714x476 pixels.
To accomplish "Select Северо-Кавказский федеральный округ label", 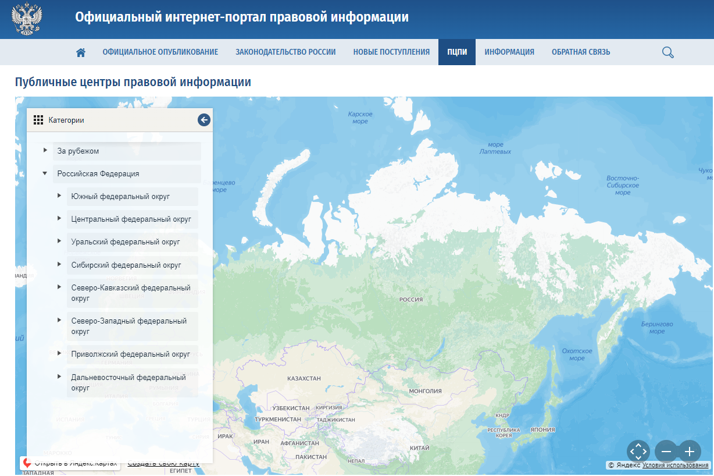I will (131, 293).
